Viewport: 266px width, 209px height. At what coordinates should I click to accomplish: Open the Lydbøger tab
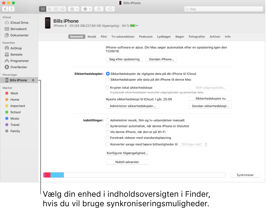coord(164,37)
